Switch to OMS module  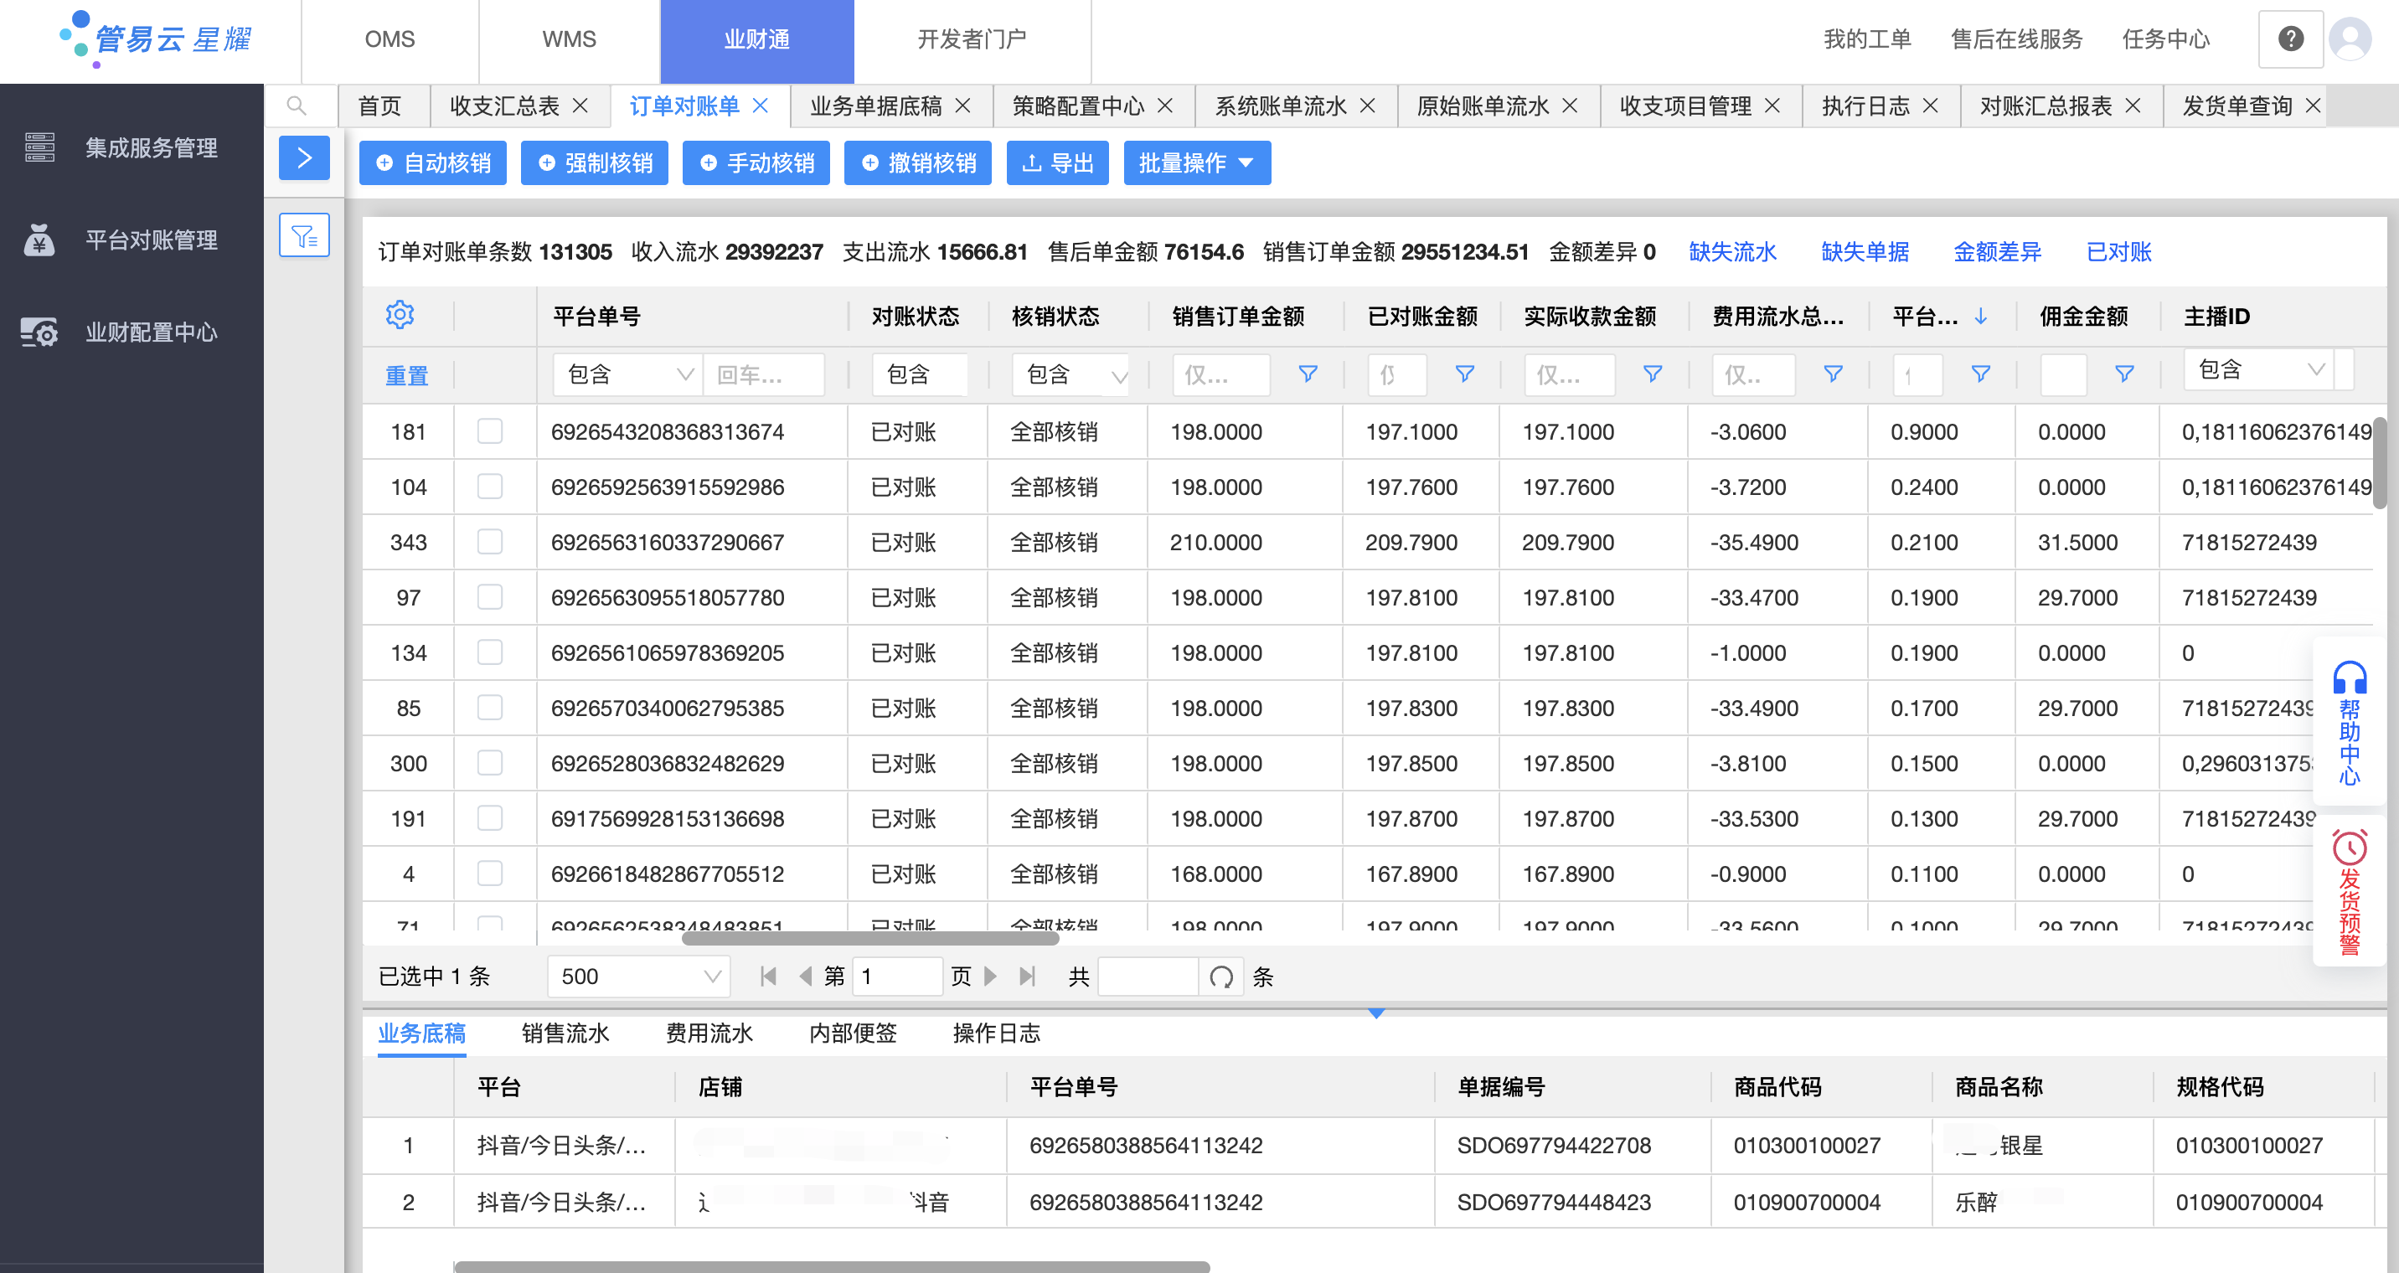pos(390,39)
